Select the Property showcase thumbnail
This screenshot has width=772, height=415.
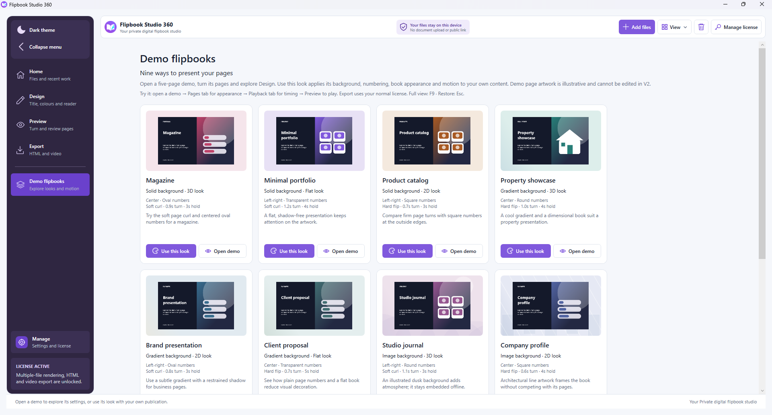click(550, 141)
